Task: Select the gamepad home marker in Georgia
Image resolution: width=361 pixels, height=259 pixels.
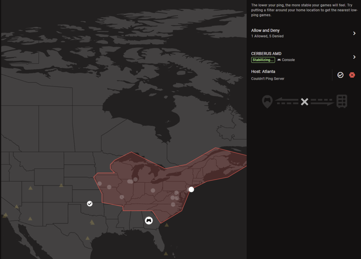Action: click(x=149, y=220)
